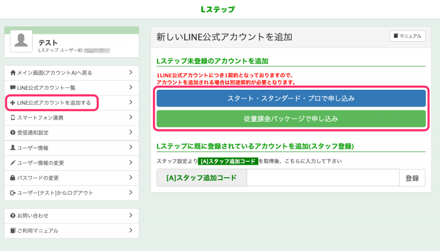Open お問い合わせ menu item
Screen dimensions: 440x251
[72, 216]
